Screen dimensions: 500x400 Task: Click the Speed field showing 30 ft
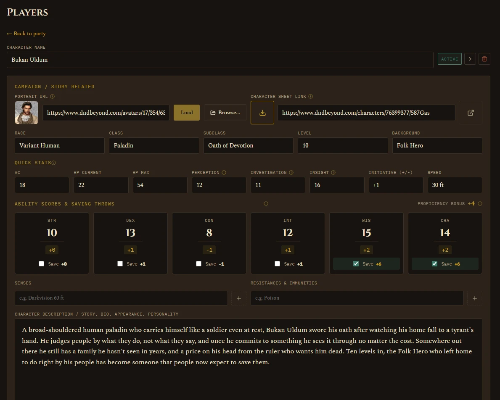455,185
